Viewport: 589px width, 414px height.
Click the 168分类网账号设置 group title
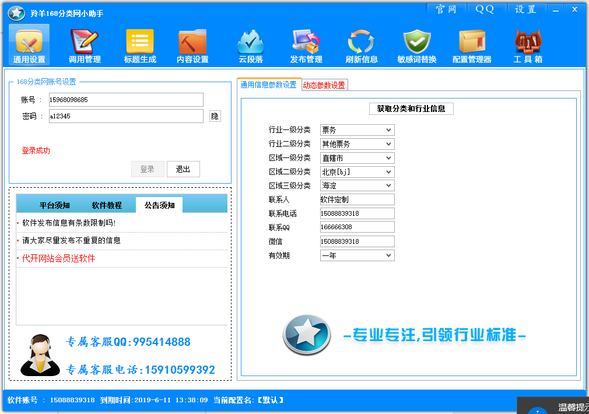(46, 82)
